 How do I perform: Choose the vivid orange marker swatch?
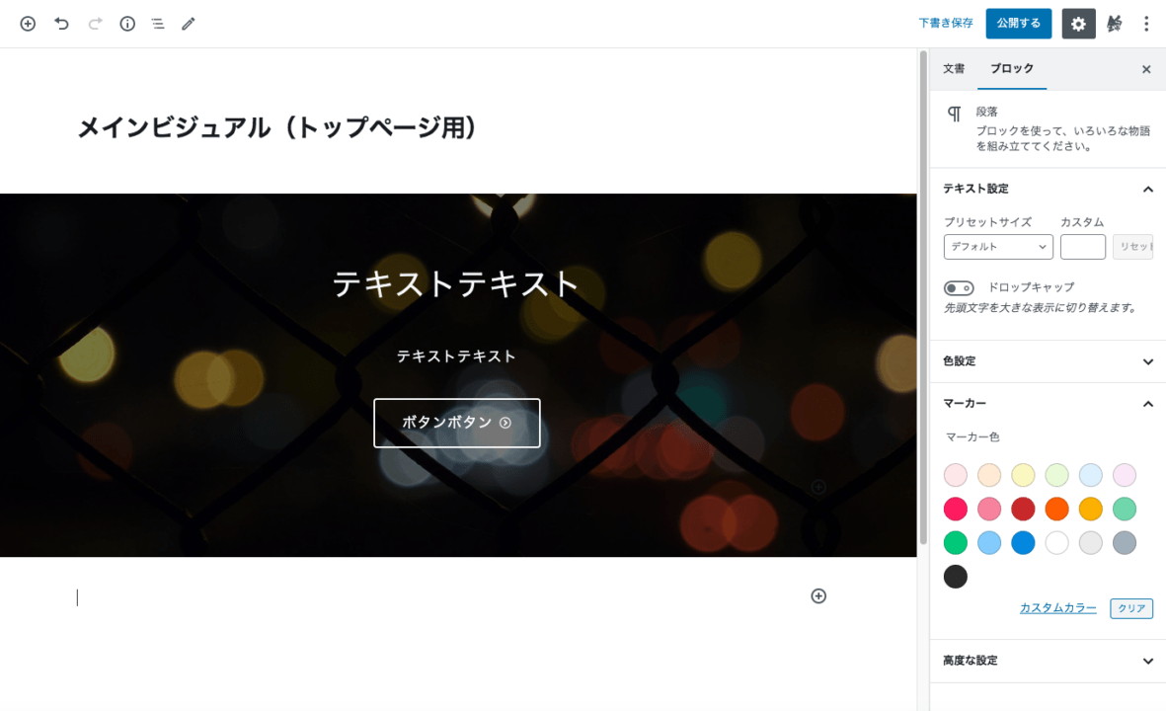tap(1056, 509)
